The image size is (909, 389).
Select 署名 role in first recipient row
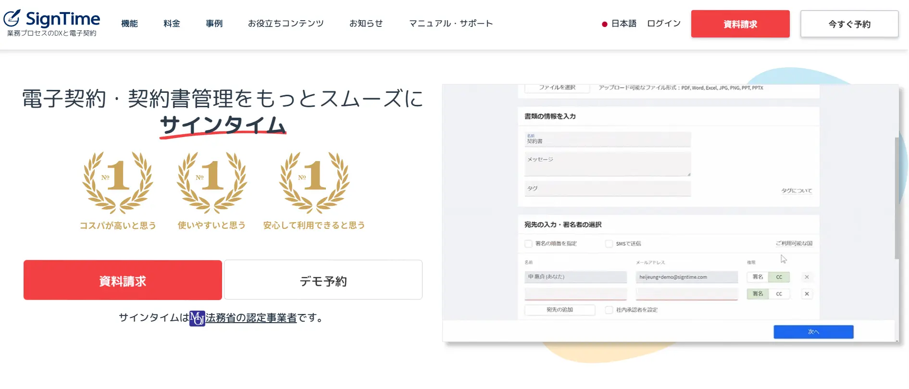[758, 277]
